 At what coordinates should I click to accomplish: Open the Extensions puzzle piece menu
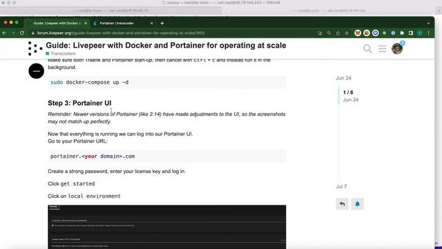[402, 33]
